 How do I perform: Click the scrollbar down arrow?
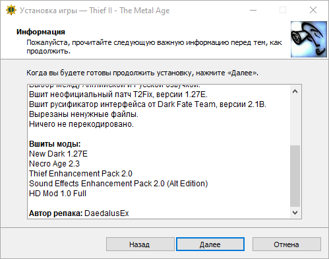tap(295, 213)
